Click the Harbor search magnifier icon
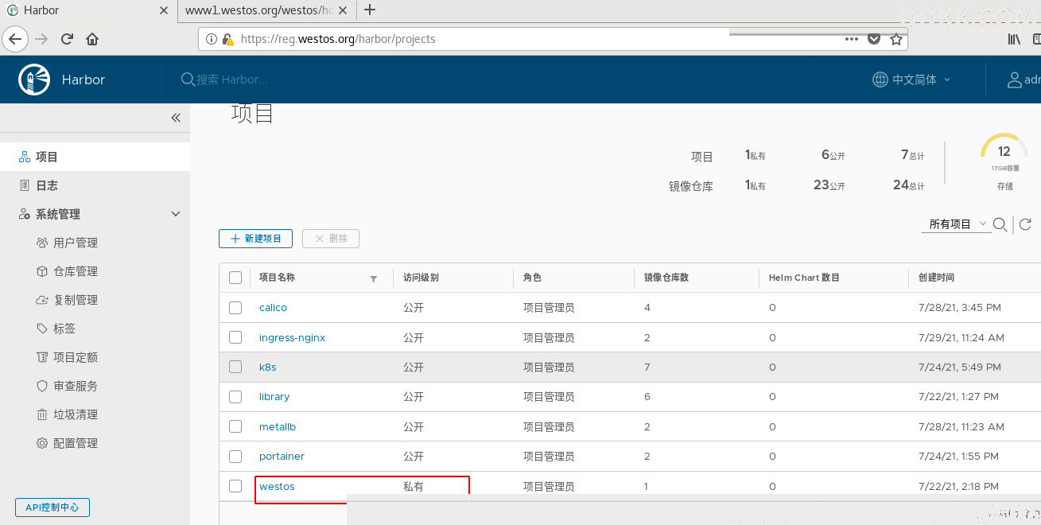The height and width of the screenshot is (525, 1041). (x=188, y=80)
